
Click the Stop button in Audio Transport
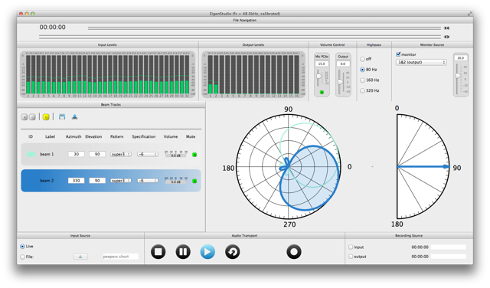pyautogui.click(x=158, y=252)
